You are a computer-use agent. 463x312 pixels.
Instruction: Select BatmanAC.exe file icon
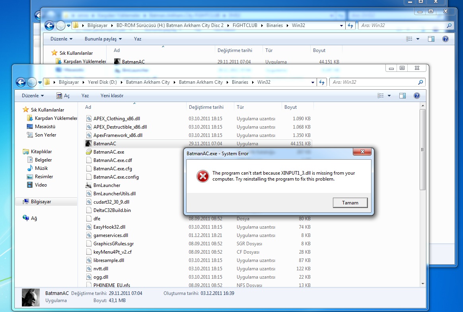click(x=89, y=152)
